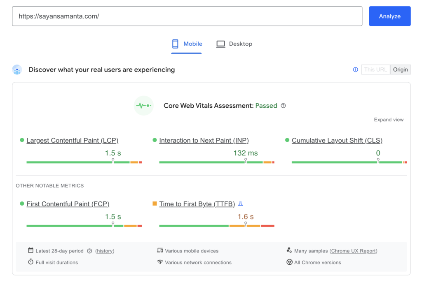The height and width of the screenshot is (282, 422).
Task: Click the Analyze button
Action: pyautogui.click(x=389, y=16)
